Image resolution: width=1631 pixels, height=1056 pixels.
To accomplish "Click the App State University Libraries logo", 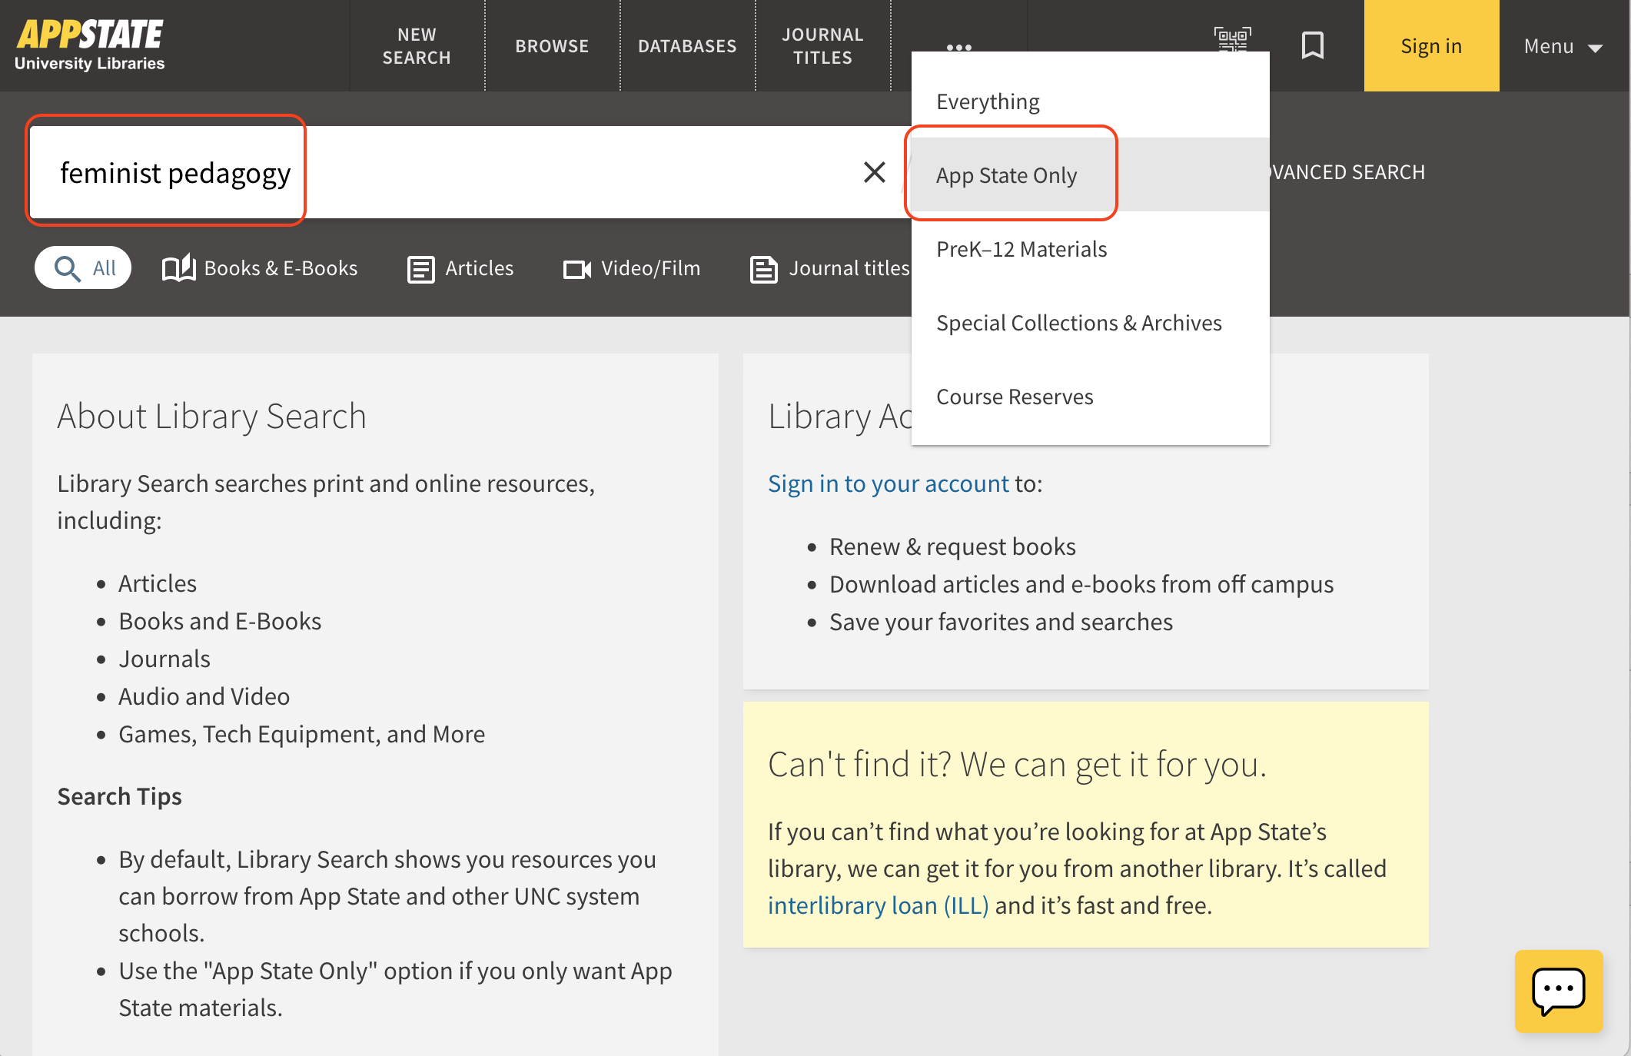I will tap(90, 46).
